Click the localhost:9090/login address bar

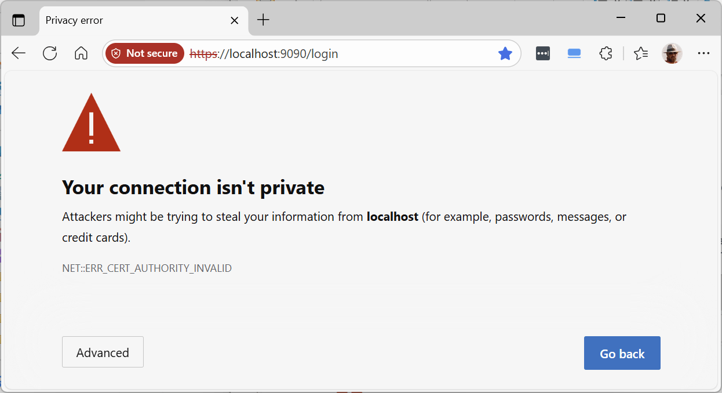pos(348,53)
